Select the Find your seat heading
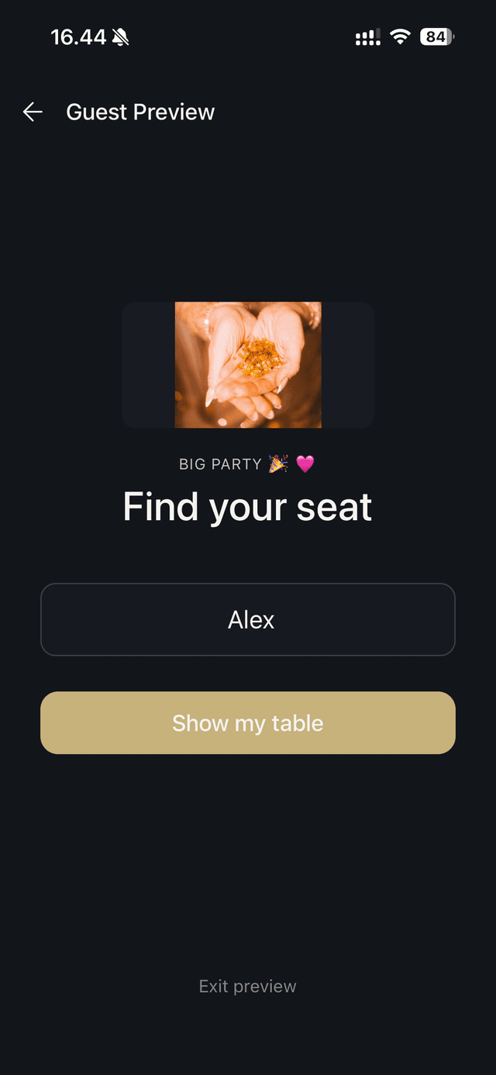Viewport: 496px width, 1075px height. point(246,507)
